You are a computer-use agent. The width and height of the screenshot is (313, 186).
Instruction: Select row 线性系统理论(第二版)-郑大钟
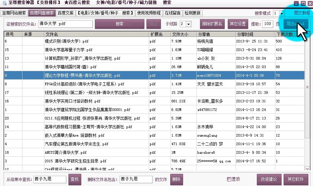(x=154, y=93)
